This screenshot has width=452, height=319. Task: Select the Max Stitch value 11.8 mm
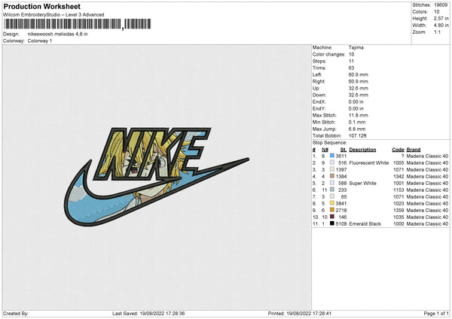[359, 115]
